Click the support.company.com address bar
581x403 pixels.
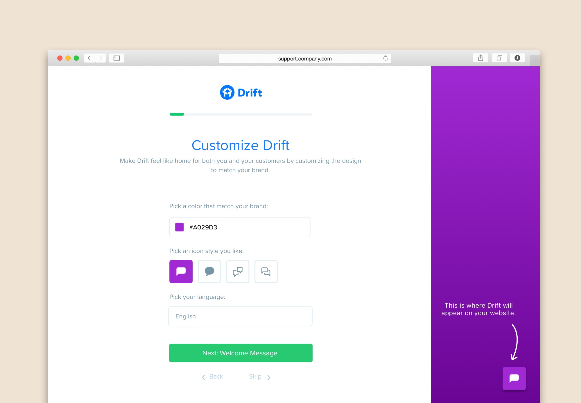(x=305, y=58)
